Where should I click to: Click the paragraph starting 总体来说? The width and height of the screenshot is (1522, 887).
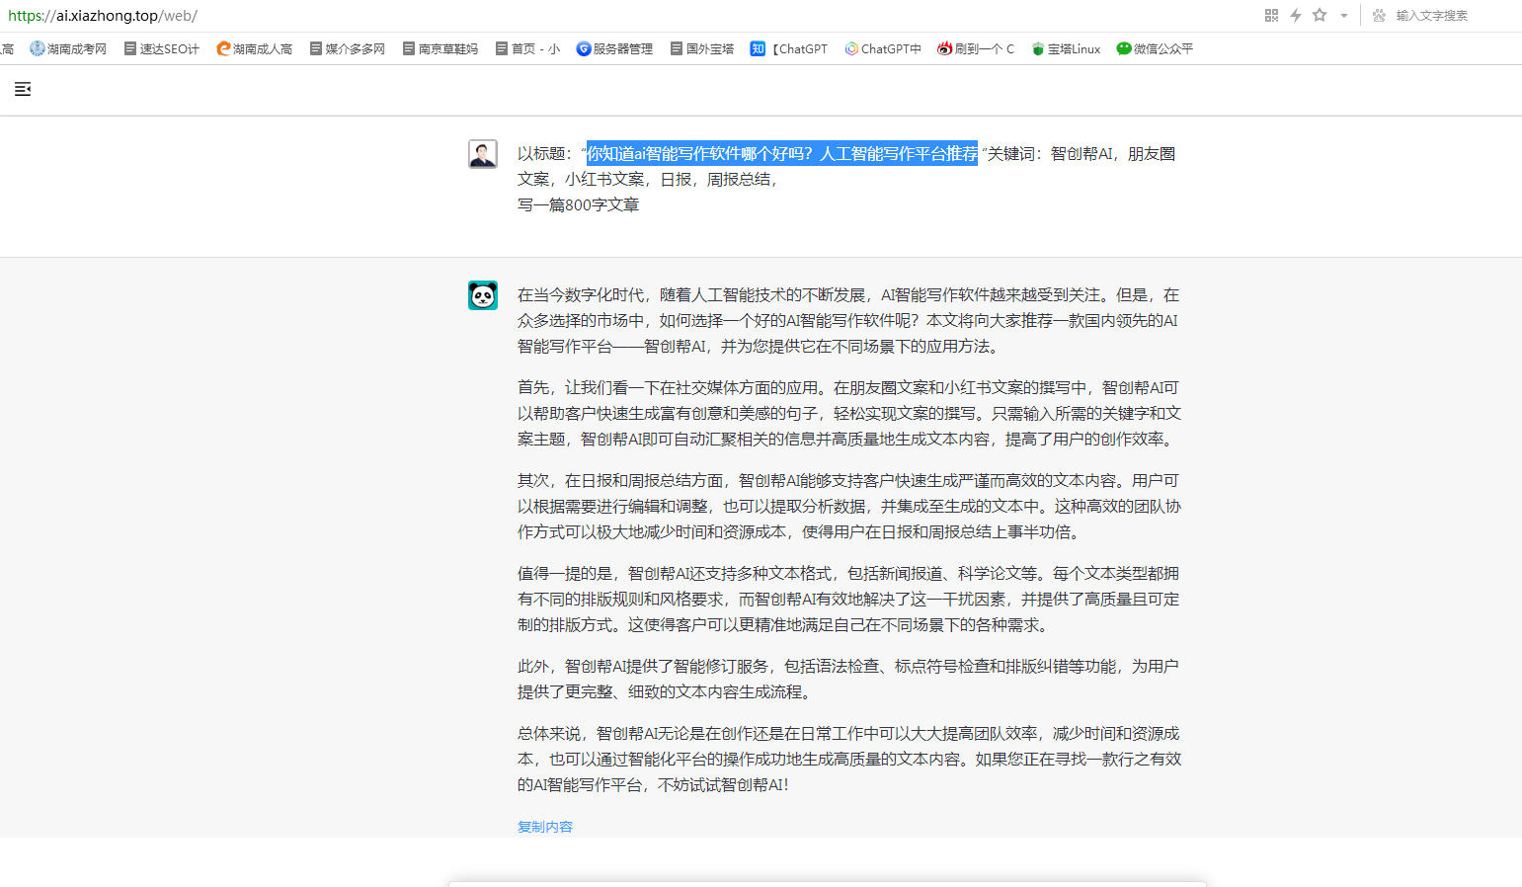(849, 760)
